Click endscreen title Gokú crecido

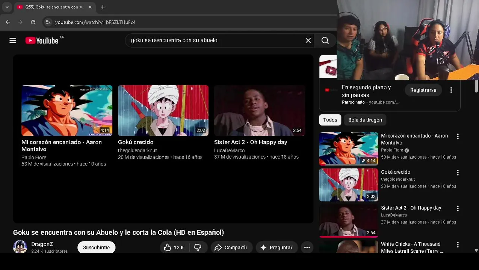136,142
